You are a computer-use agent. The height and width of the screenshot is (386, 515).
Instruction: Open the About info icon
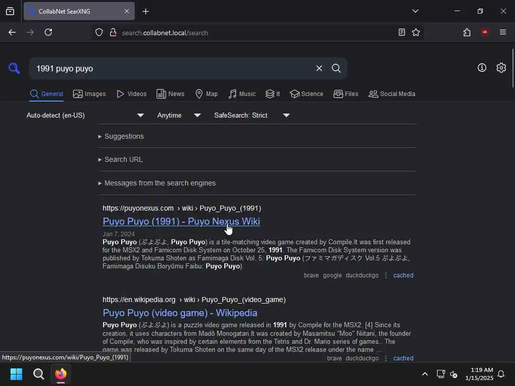[x=482, y=68]
